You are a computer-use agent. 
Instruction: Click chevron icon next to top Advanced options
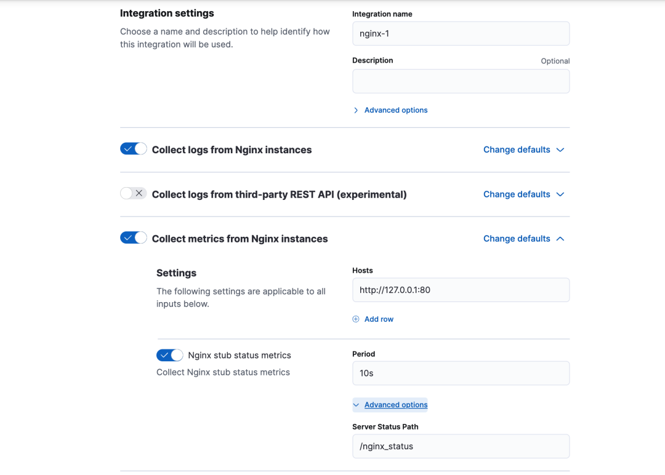[x=356, y=110]
